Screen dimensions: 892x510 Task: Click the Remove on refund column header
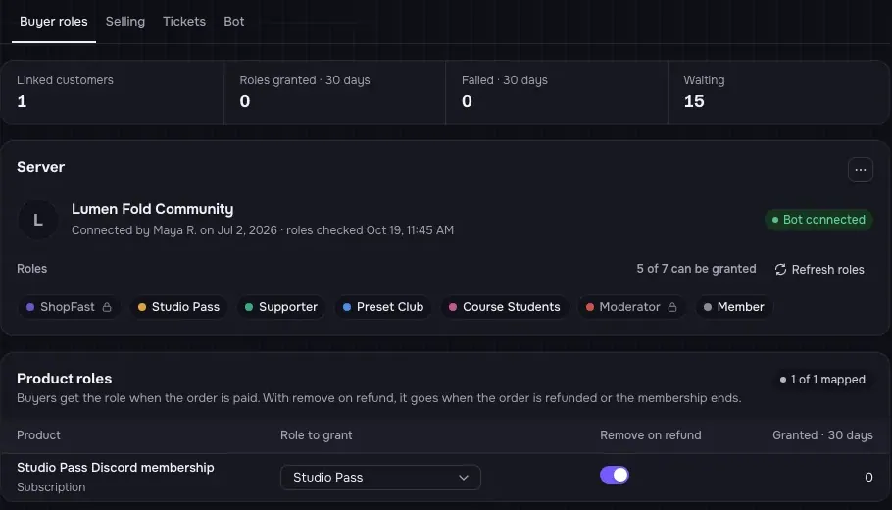(x=650, y=435)
